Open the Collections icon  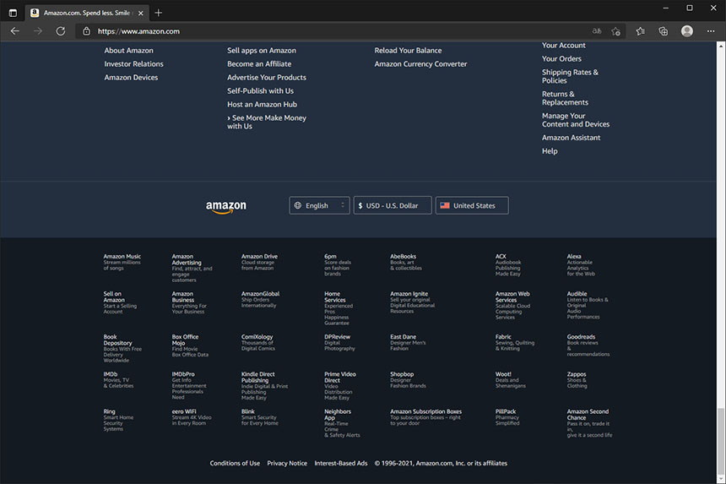[x=663, y=31]
